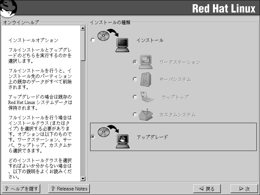This screenshot has width=260, height=195.
Task: Click the help panel scrollbar thumb
Action: point(83,45)
